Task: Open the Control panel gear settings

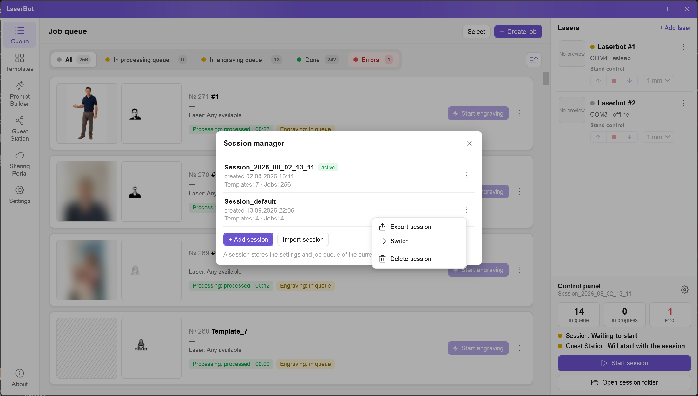Action: click(x=685, y=290)
